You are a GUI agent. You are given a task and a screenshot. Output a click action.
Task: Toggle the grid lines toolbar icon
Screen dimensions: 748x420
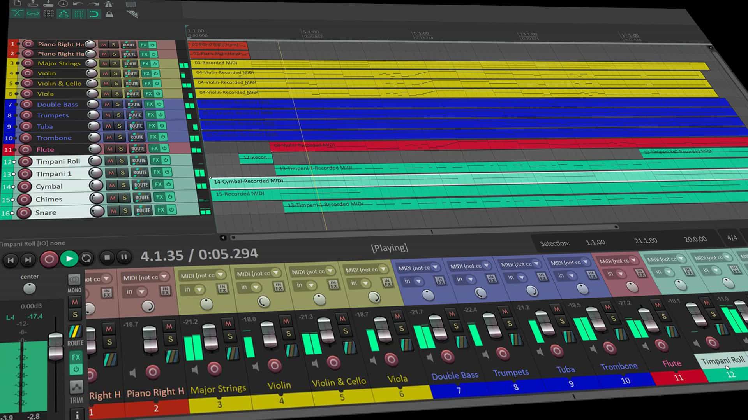tap(79, 14)
